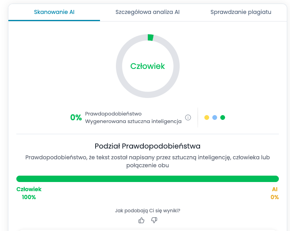This screenshot has height=231, width=290.
Task: Click the green 0% probability value
Action: coord(76,117)
